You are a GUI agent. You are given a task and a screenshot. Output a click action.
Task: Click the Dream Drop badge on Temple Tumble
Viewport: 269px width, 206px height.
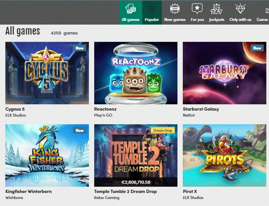click(163, 131)
